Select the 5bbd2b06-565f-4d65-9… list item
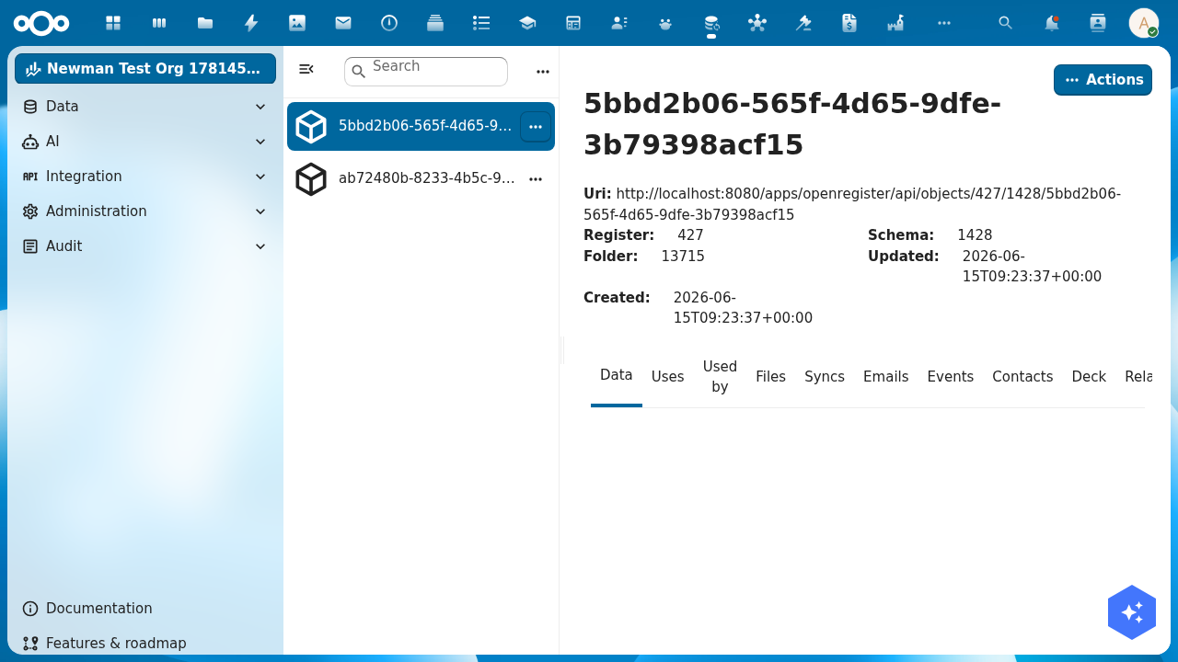Screen dimensions: 1178x662 coord(421,127)
